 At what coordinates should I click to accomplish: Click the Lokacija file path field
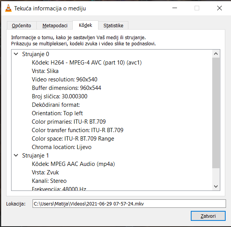[x=129, y=204]
